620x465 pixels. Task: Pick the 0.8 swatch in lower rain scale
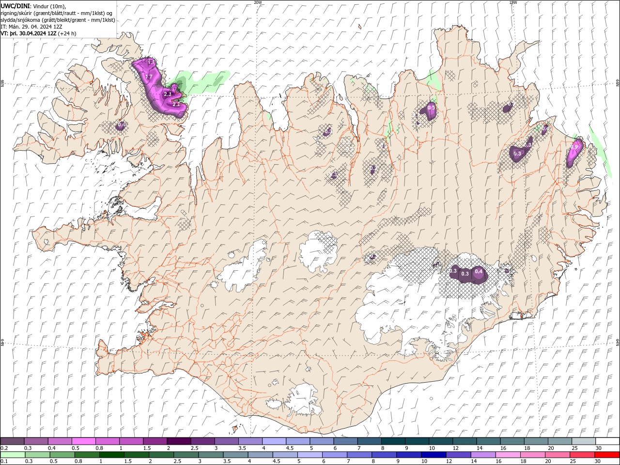click(x=88, y=455)
